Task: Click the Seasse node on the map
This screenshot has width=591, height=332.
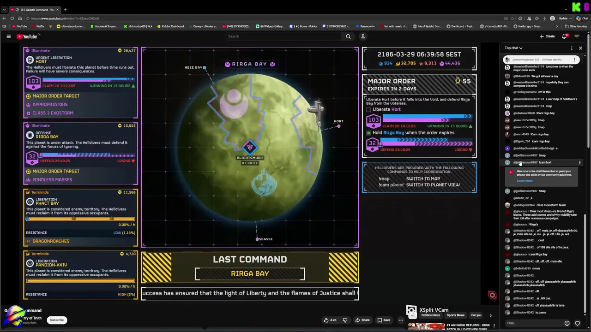Action: coord(257,239)
